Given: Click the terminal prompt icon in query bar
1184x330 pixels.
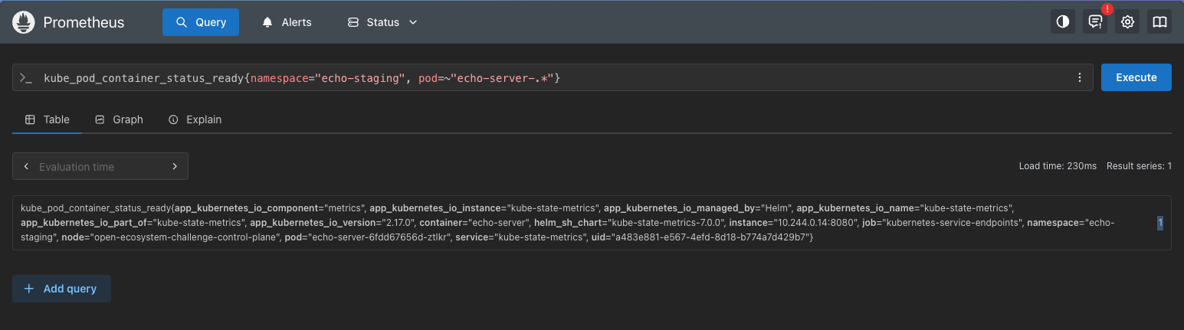Looking at the screenshot, I should (25, 77).
